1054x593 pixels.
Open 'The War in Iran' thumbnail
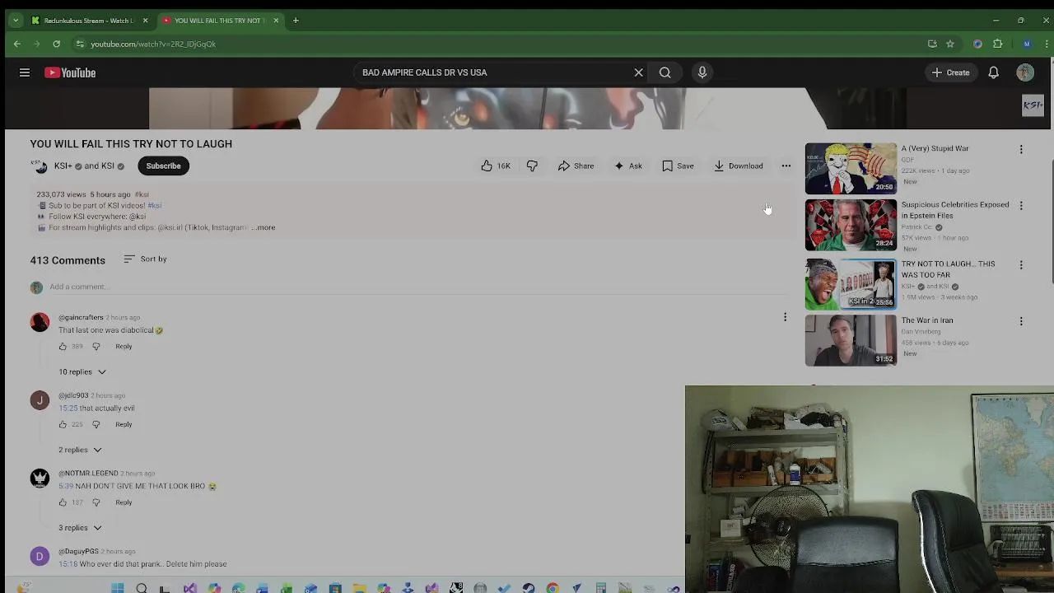click(851, 340)
